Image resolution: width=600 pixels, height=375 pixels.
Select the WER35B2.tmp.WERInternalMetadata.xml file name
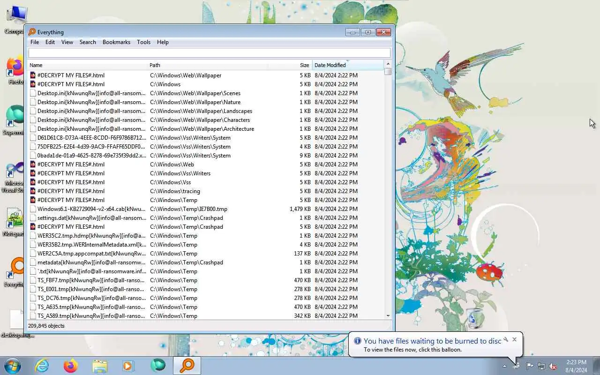tap(91, 244)
